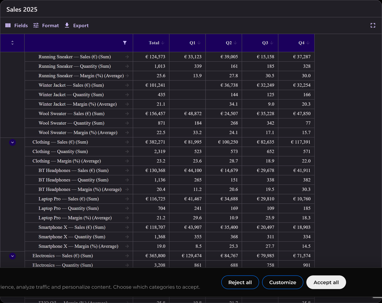Click the Wool Sweater Sales row label
Viewport: 382px width, 303px height.
tap(72, 114)
